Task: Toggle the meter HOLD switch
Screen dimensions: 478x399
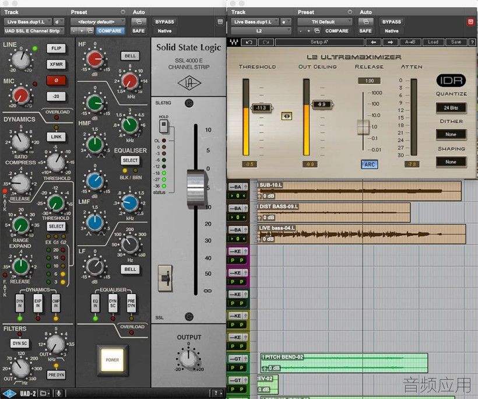Action: click(164, 126)
